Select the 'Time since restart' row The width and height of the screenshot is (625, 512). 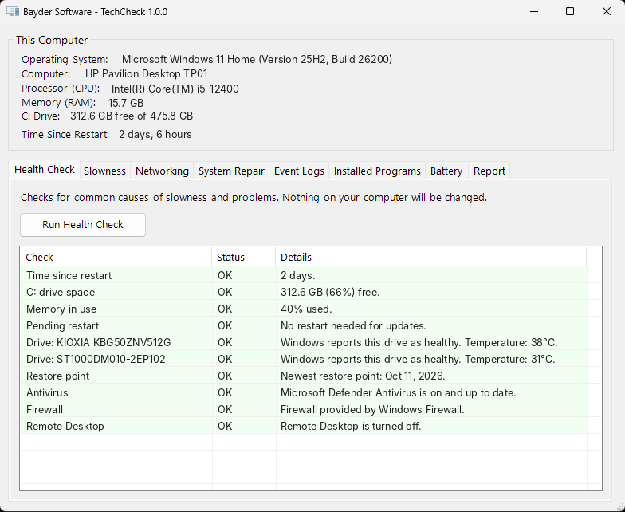[304, 276]
